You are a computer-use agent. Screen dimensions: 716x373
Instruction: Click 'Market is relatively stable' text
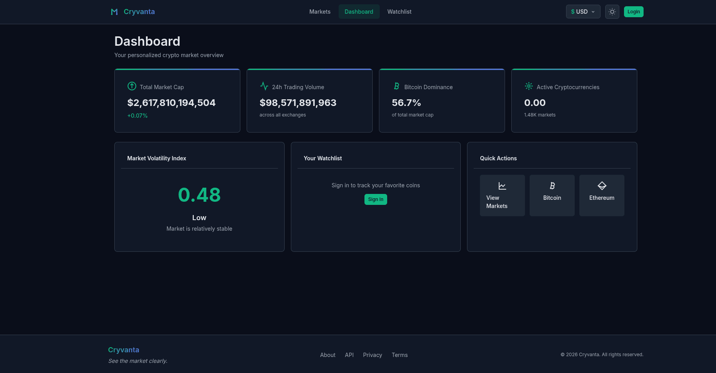(199, 229)
